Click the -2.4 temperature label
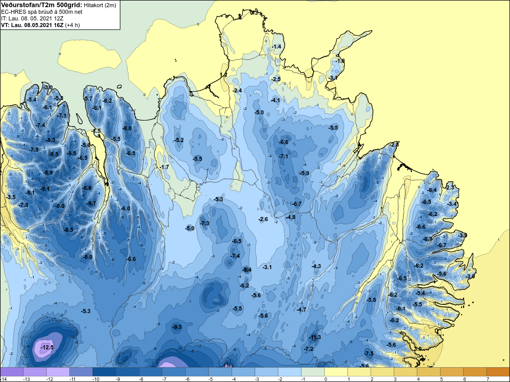 [237, 90]
